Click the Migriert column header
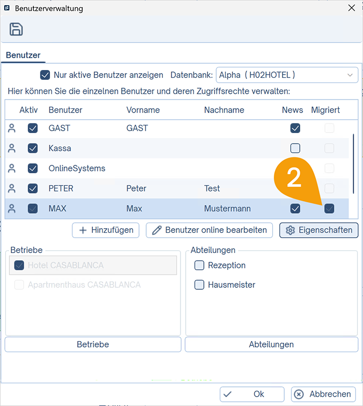Screen dimensions: 363x406 click(x=325, y=110)
